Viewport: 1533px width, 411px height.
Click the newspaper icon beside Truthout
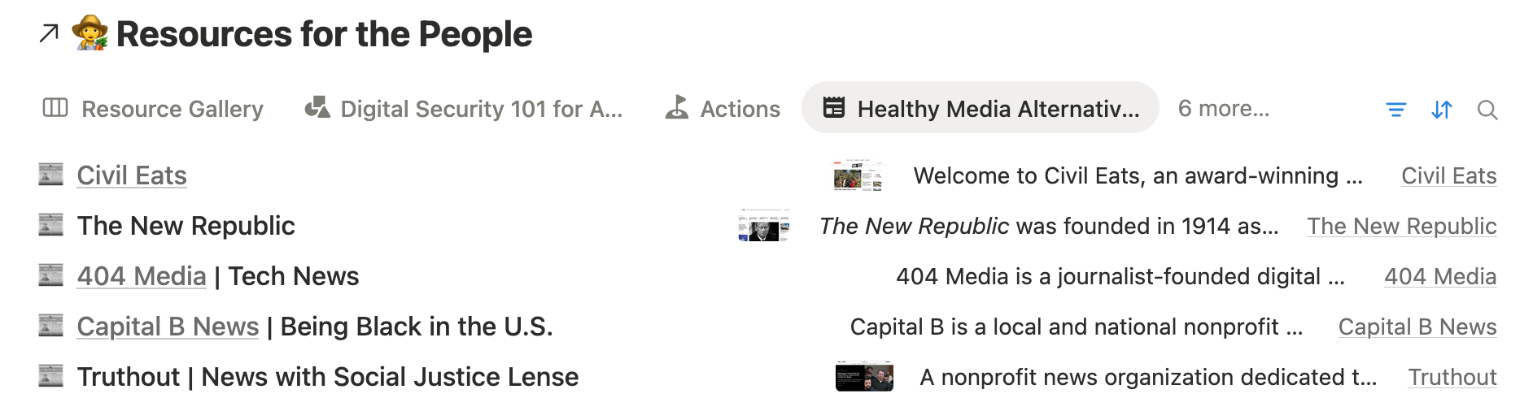click(50, 376)
